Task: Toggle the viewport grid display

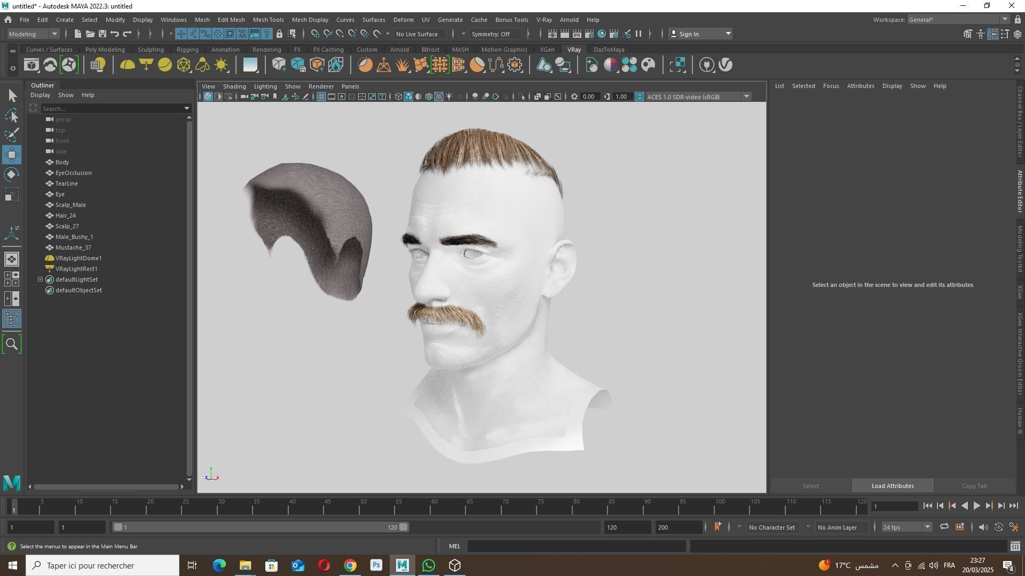Action: 321,97
